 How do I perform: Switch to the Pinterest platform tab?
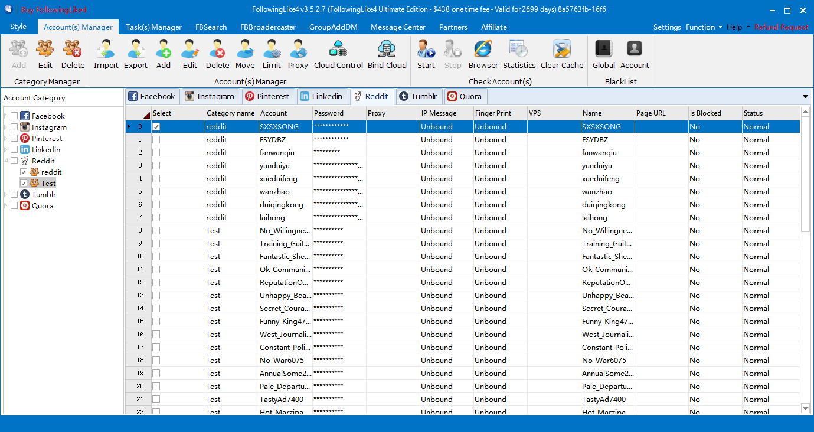(x=267, y=97)
